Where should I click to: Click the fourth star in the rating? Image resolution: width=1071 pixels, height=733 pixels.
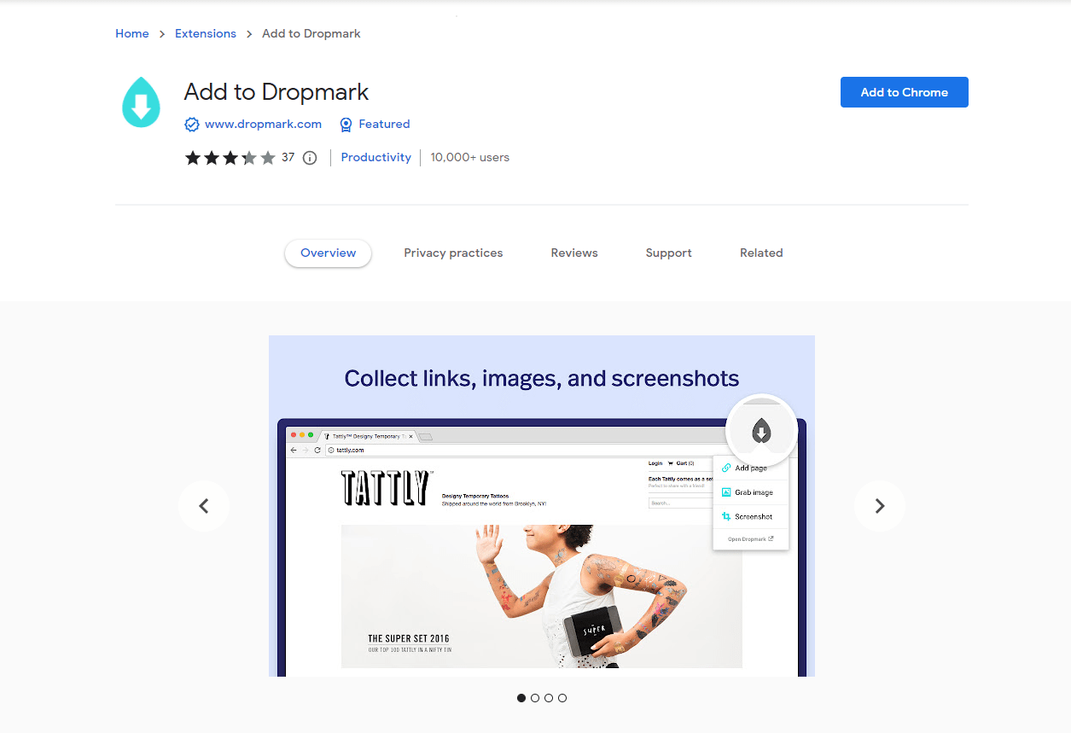(x=248, y=158)
